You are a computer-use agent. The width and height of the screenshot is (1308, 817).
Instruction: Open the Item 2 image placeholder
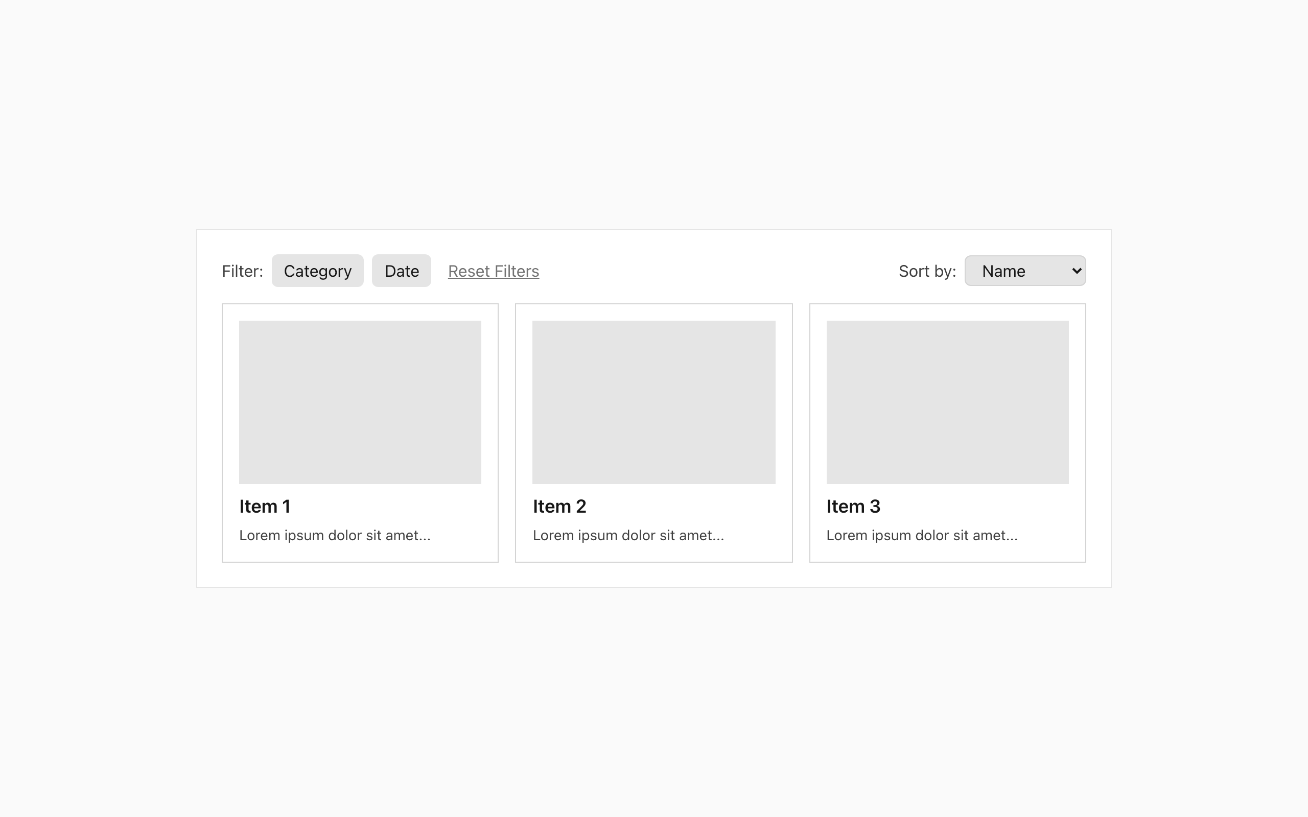(x=653, y=402)
